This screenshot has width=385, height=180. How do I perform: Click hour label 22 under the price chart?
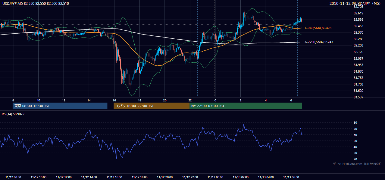click(190, 100)
